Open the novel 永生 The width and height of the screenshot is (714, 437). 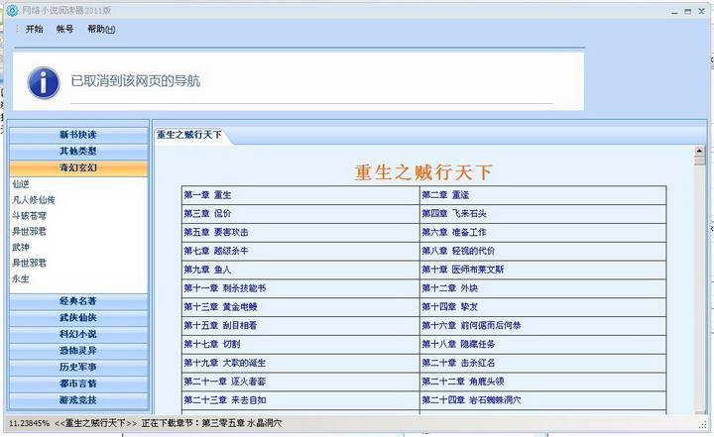[x=21, y=278]
